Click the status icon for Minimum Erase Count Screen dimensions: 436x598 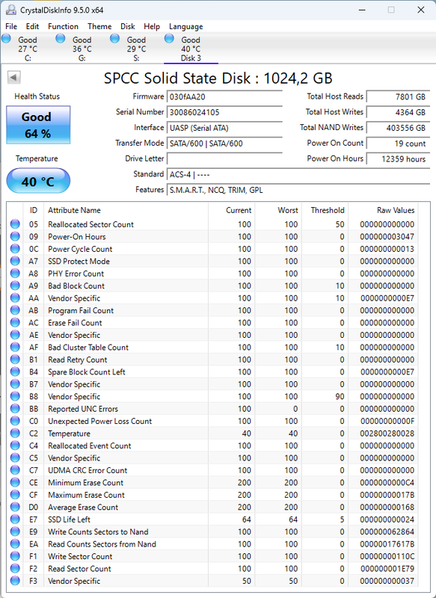pyautogui.click(x=15, y=482)
